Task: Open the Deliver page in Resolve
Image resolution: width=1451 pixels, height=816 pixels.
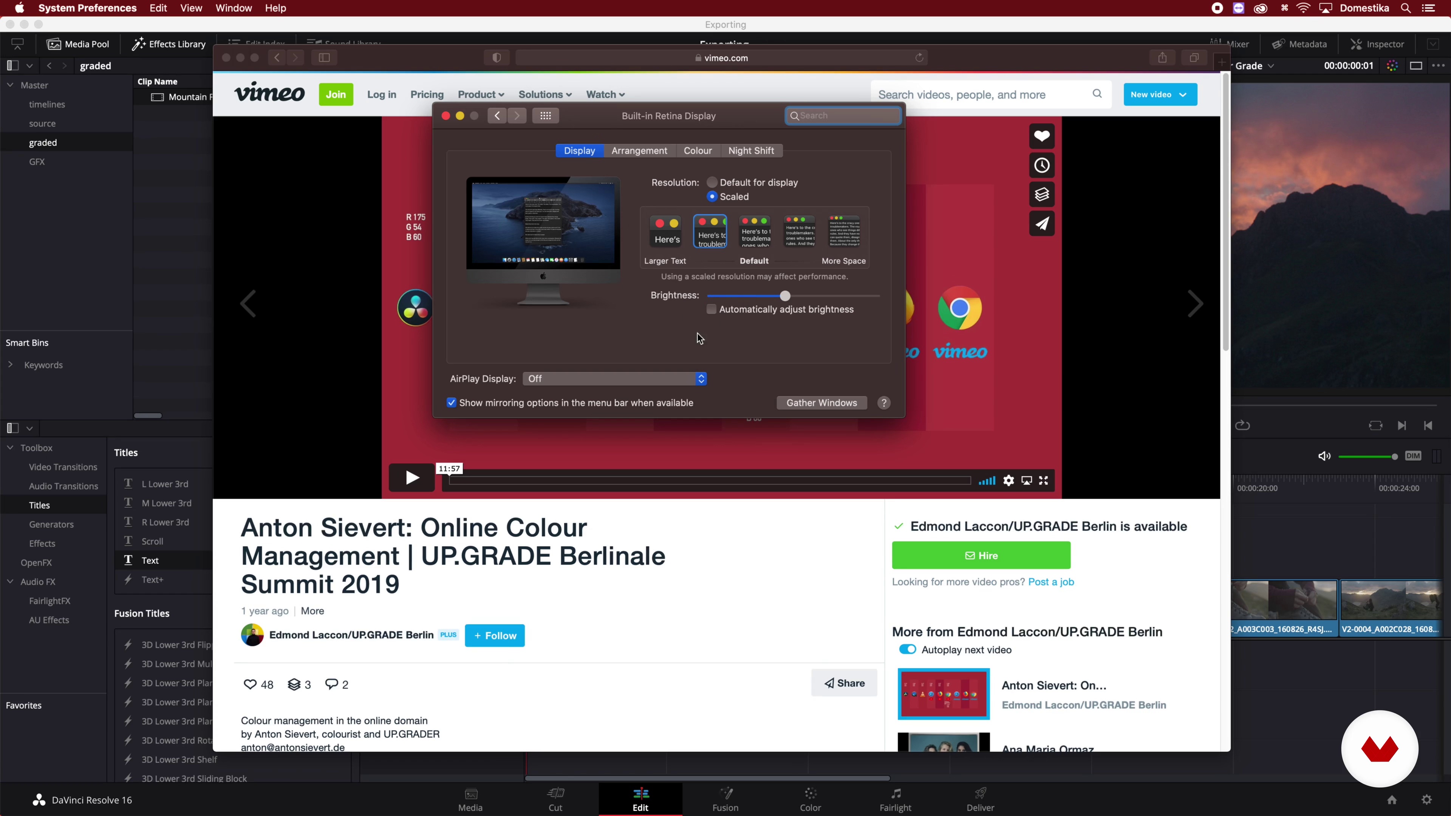Action: pyautogui.click(x=980, y=800)
